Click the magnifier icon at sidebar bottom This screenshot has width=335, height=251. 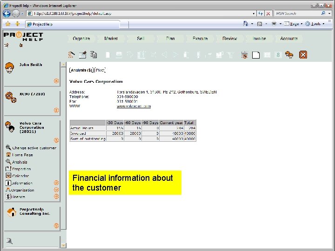tap(9, 241)
